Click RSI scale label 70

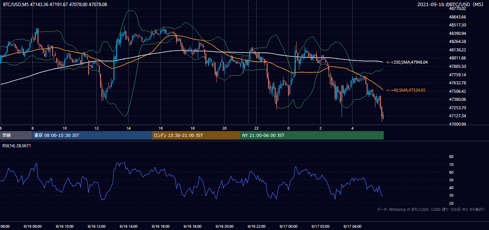[x=451, y=164]
